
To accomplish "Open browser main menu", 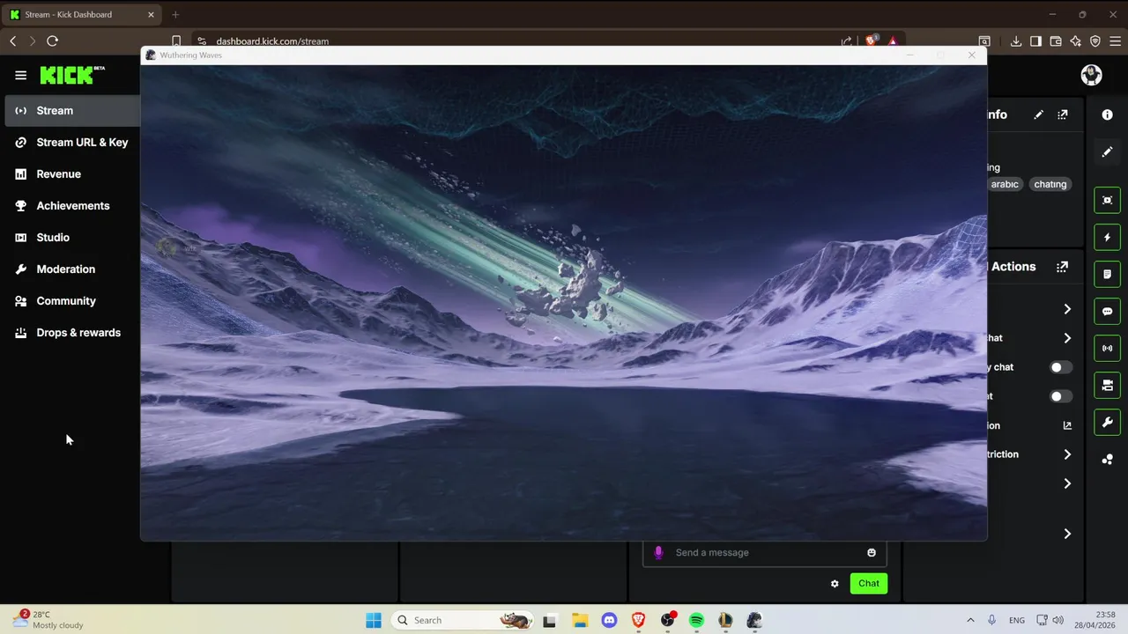I will pyautogui.click(x=1116, y=41).
